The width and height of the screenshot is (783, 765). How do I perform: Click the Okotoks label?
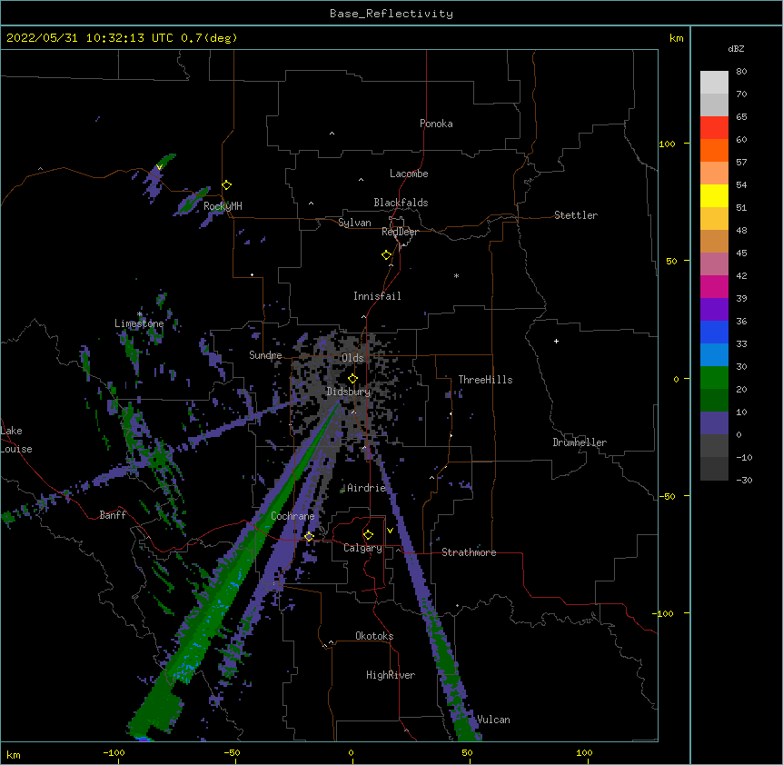click(374, 636)
